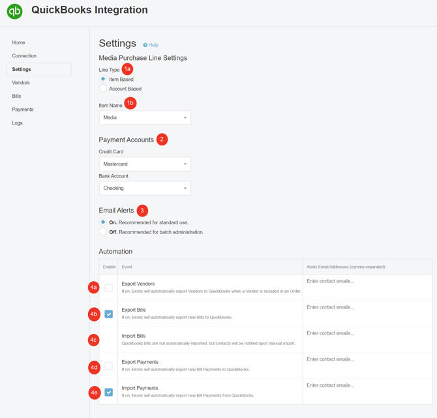This screenshot has height=418, width=437.
Task: Expand the Credit Card Mastercard dropdown
Action: click(x=145, y=164)
